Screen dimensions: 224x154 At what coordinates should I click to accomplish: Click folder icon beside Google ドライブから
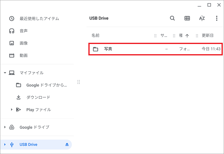pyautogui.click(x=18, y=85)
